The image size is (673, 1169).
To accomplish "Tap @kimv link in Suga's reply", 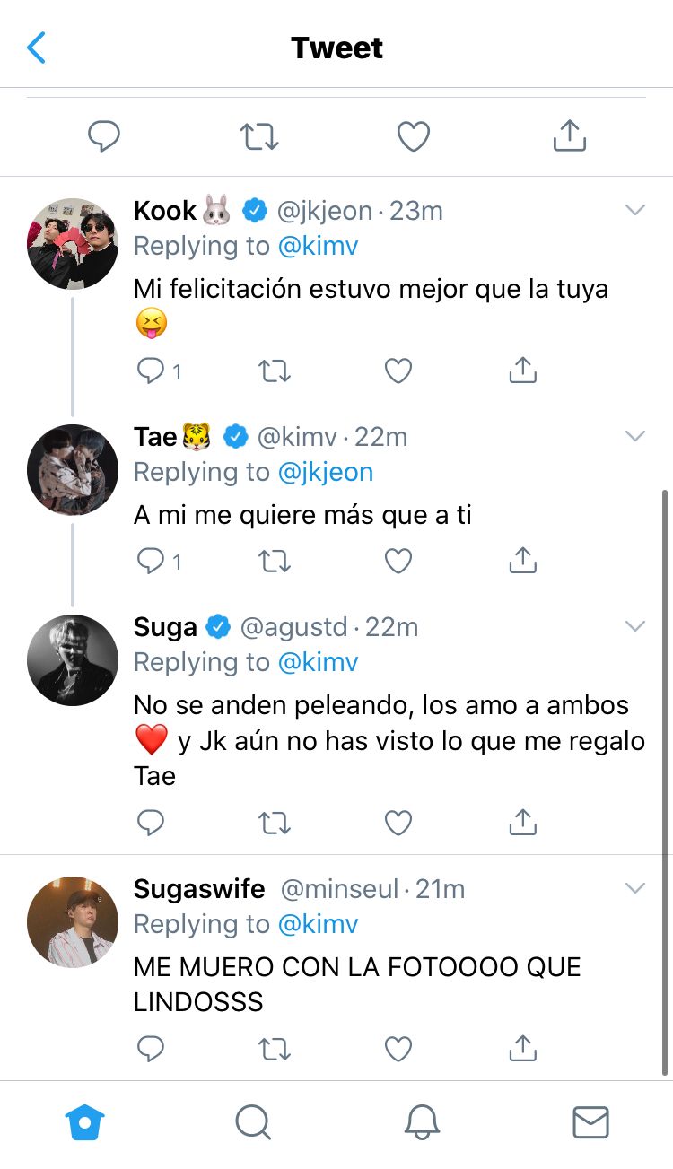I will pos(319,662).
